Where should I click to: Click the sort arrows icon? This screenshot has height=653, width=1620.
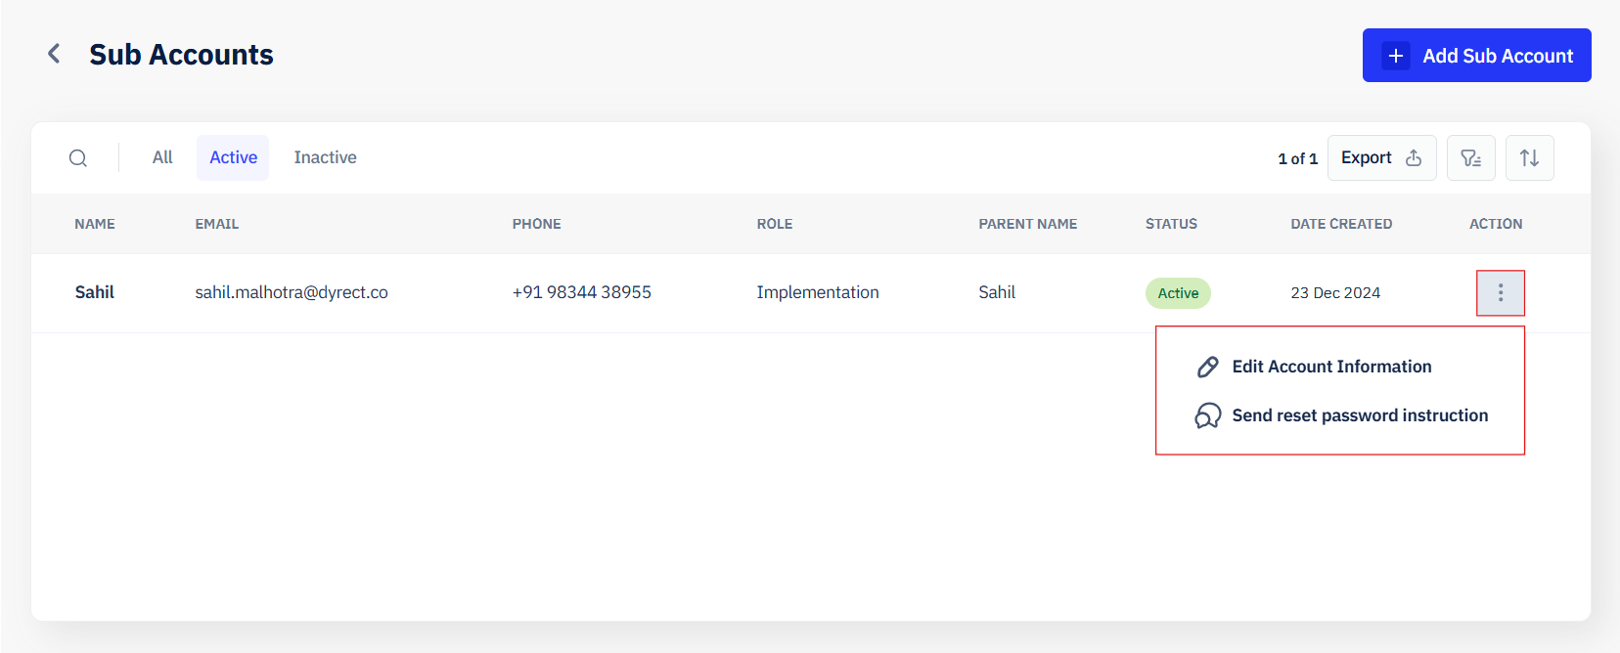click(x=1529, y=157)
